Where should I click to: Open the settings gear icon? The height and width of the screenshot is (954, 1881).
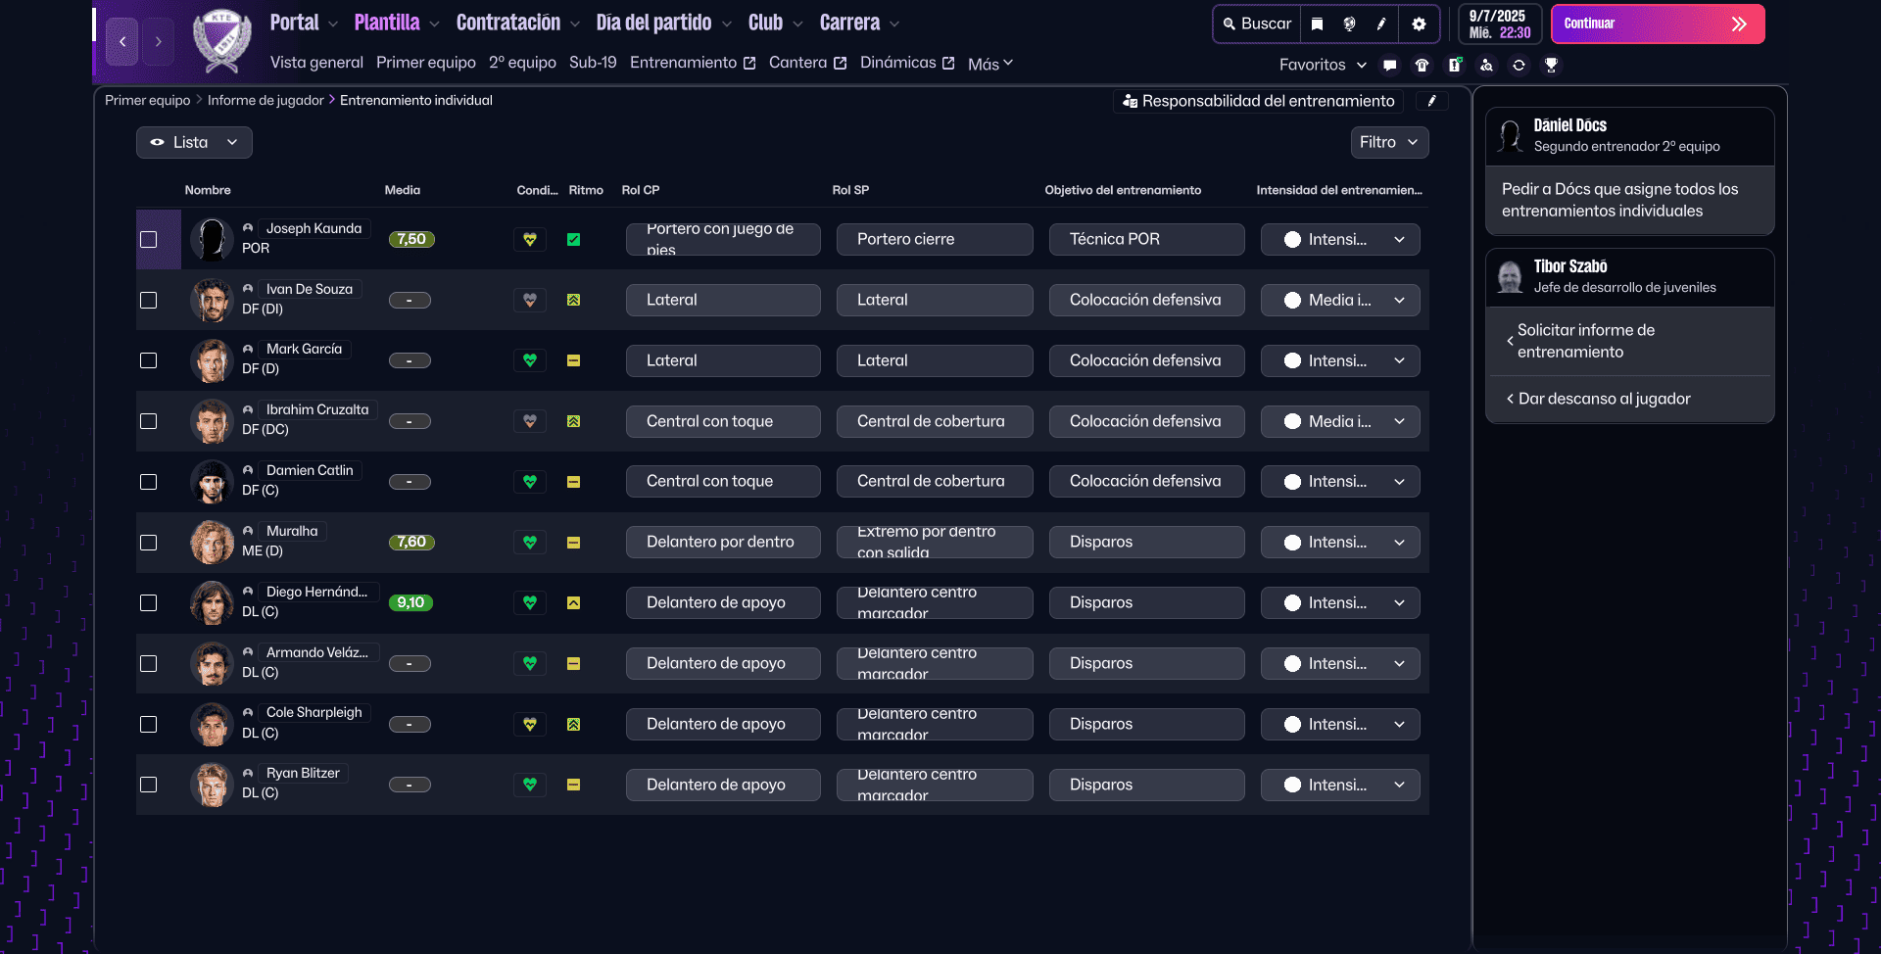(1419, 24)
